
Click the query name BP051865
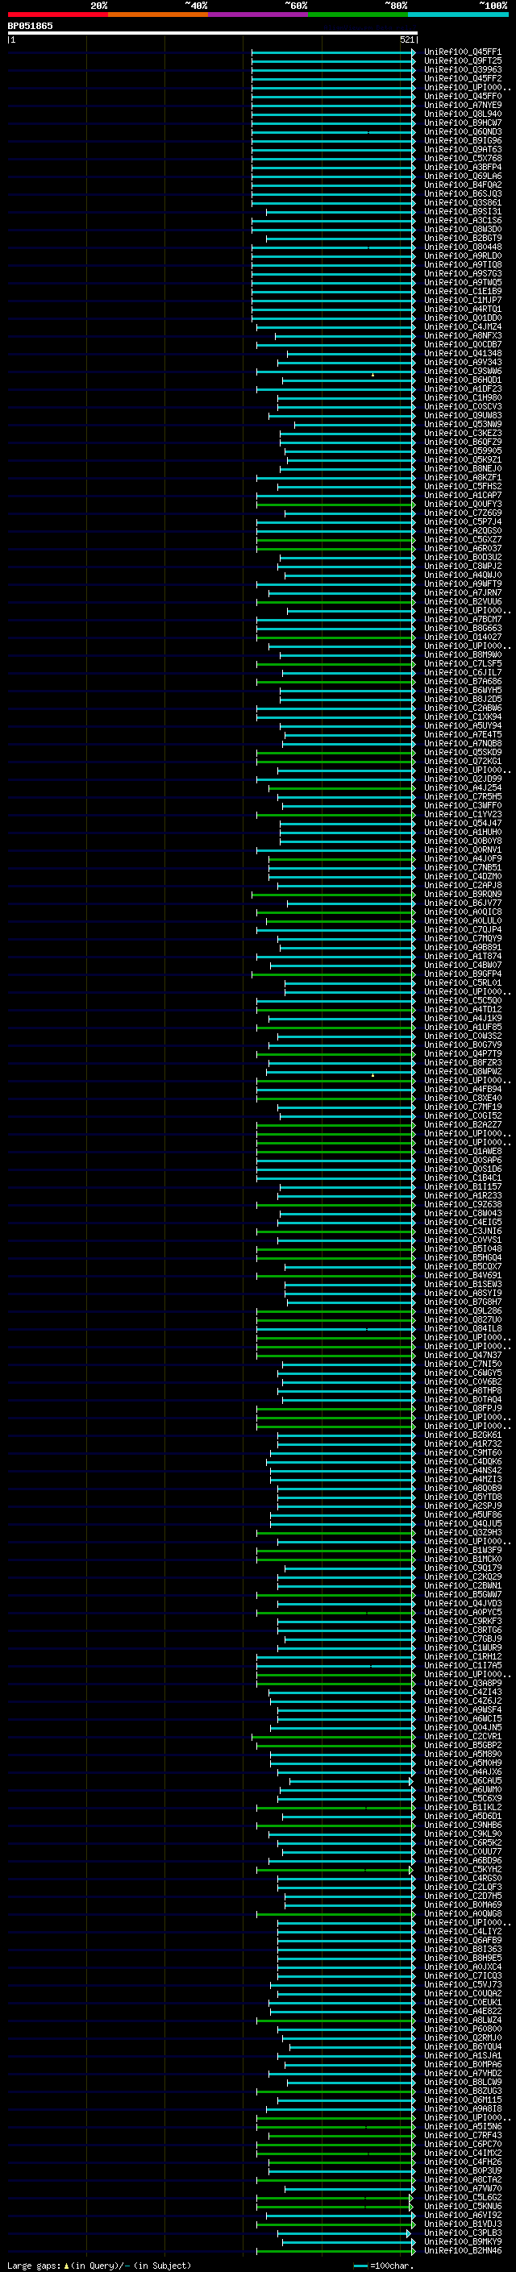pos(30,26)
